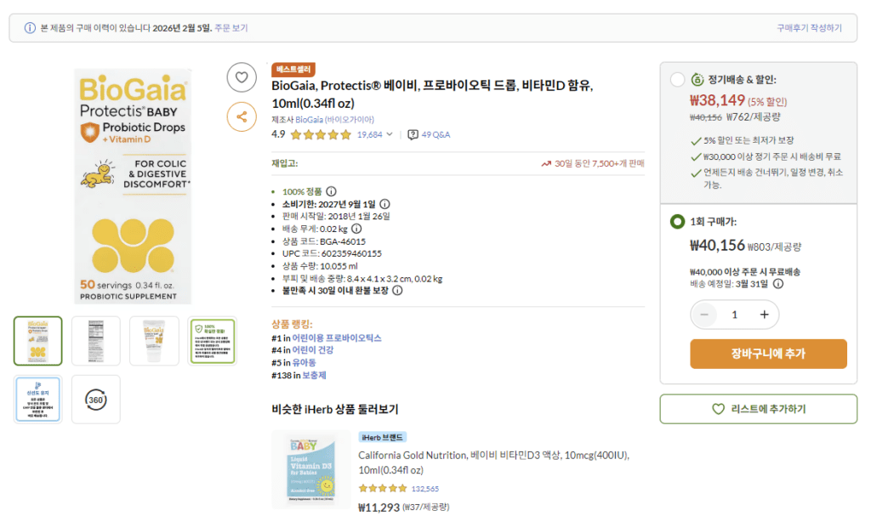Screen dimensions: 871x522
Task: Click the info icon next to 배송 무게
Action: point(356,229)
